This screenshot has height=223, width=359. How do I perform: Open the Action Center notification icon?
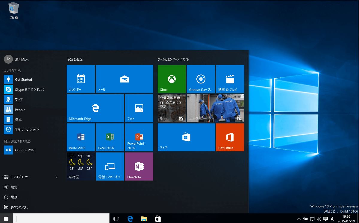pyautogui.click(x=325, y=219)
